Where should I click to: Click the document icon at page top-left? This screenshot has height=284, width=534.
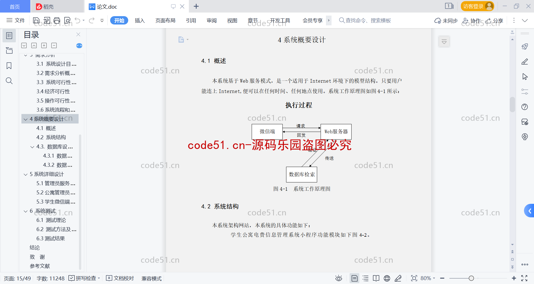181,40
